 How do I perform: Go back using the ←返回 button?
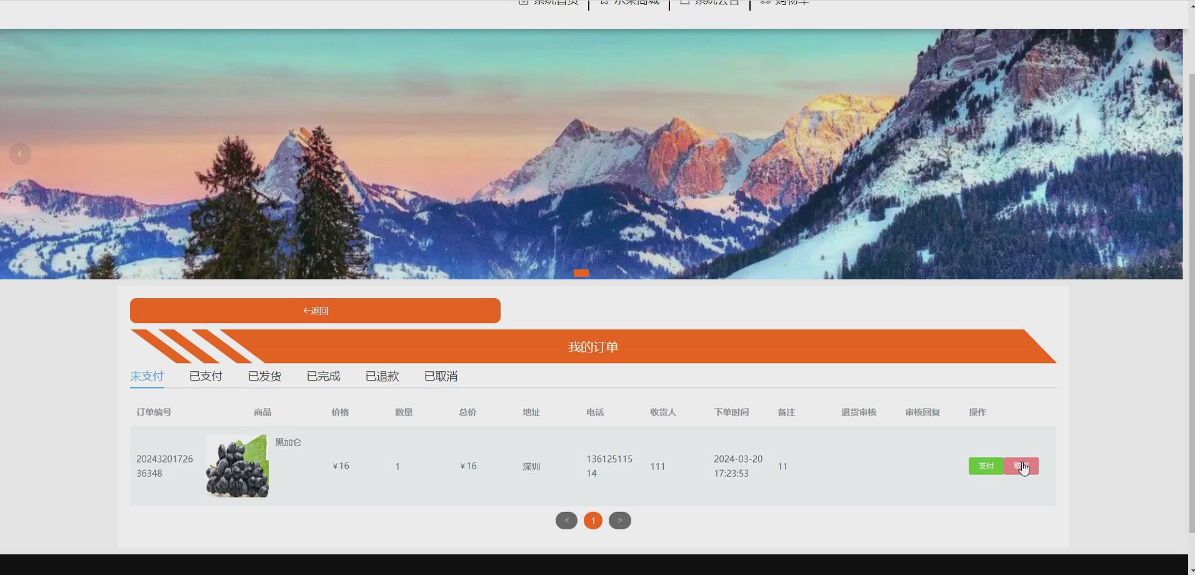click(x=315, y=311)
